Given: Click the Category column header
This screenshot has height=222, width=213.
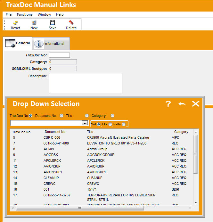Looking at the screenshot, I should [181, 132].
